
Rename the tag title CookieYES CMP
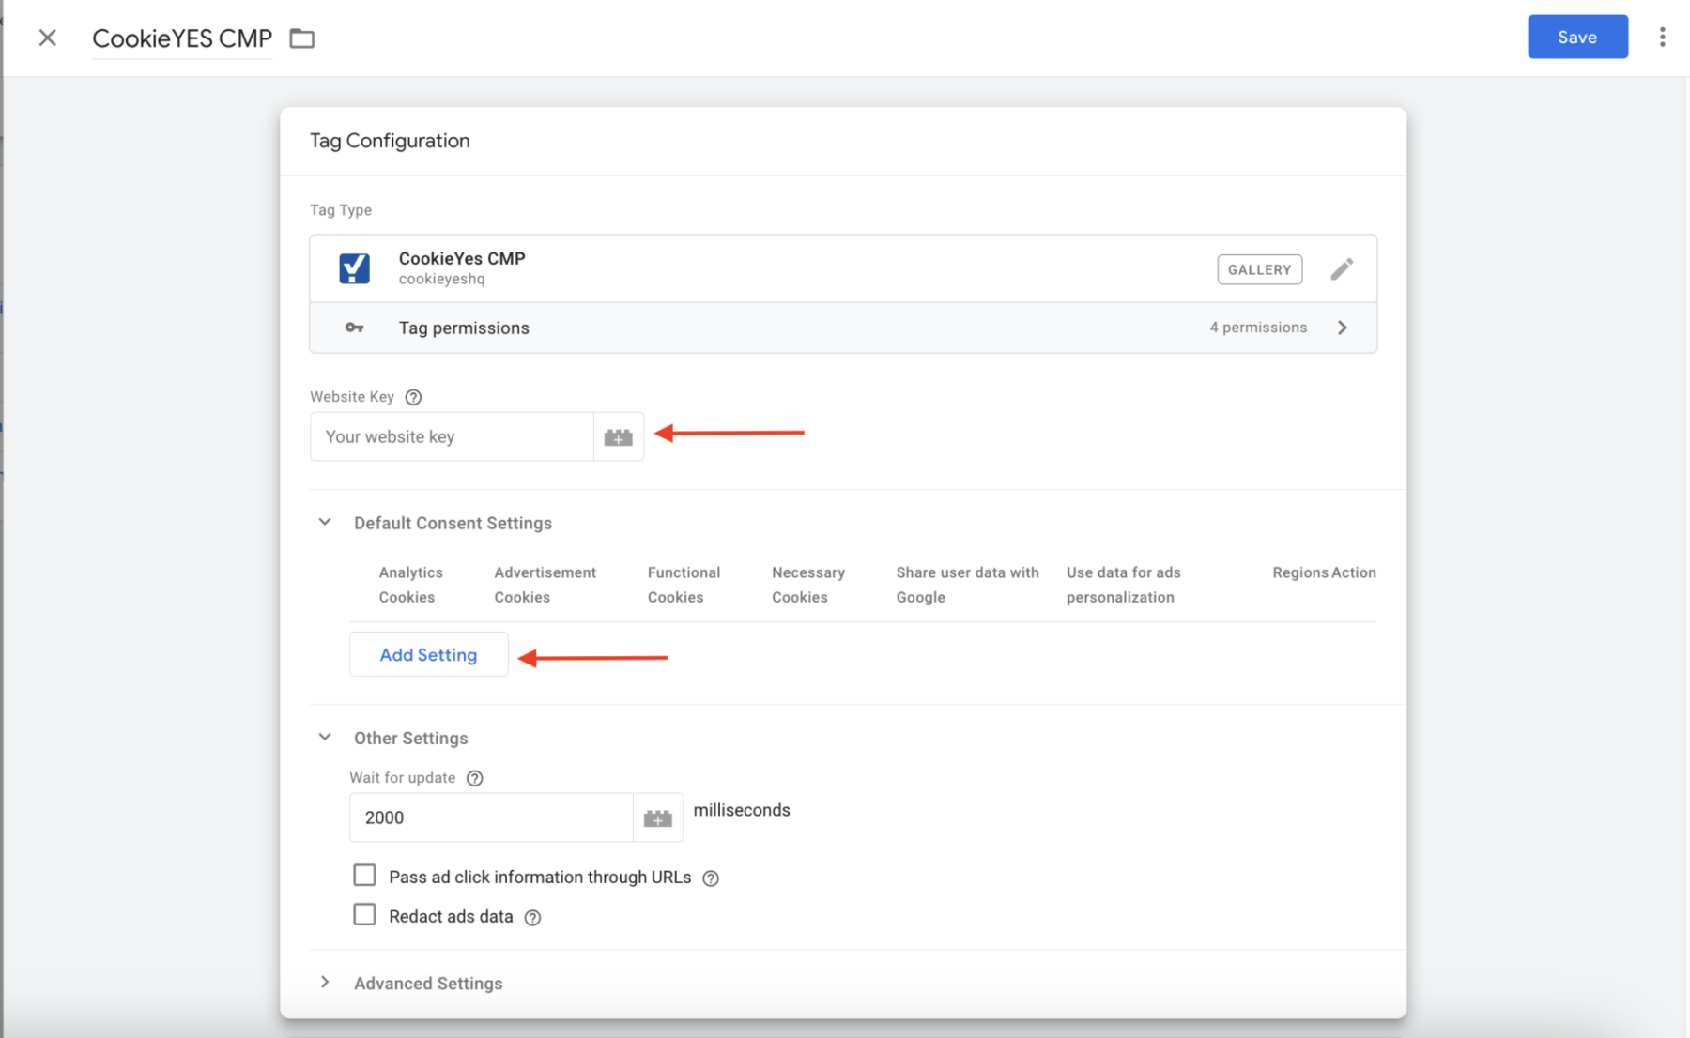pyautogui.click(x=182, y=38)
